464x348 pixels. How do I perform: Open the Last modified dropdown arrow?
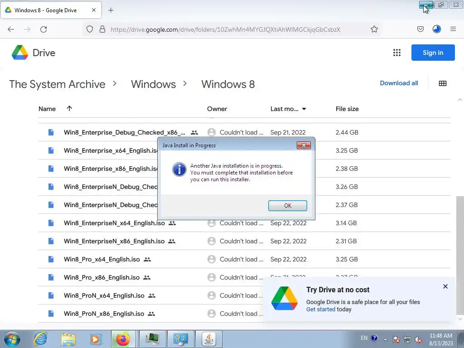click(304, 109)
